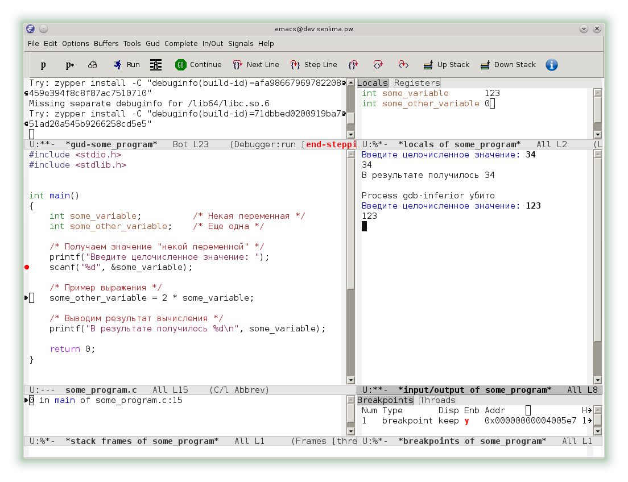Toggle breakpoint 1 enabled 'y' flag

(466, 421)
